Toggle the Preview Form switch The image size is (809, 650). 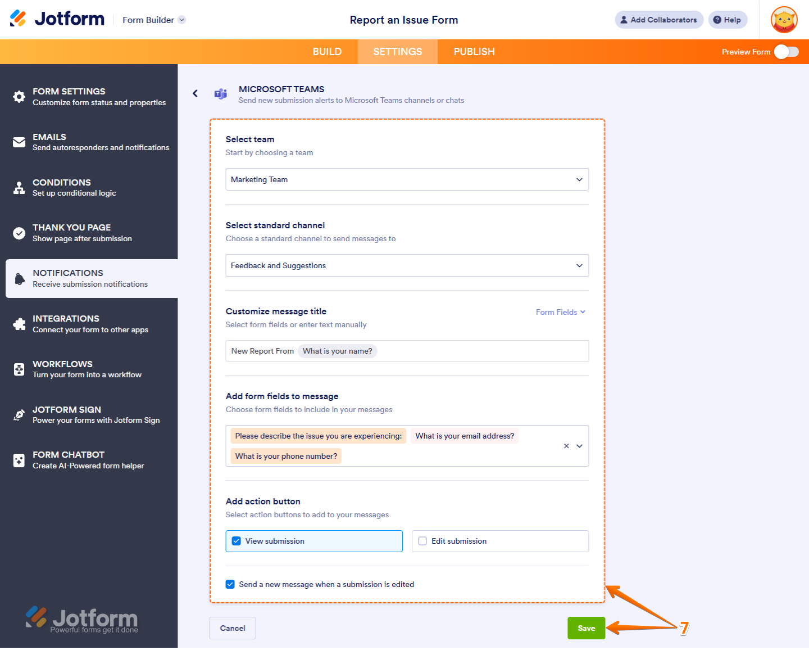pyautogui.click(x=787, y=51)
